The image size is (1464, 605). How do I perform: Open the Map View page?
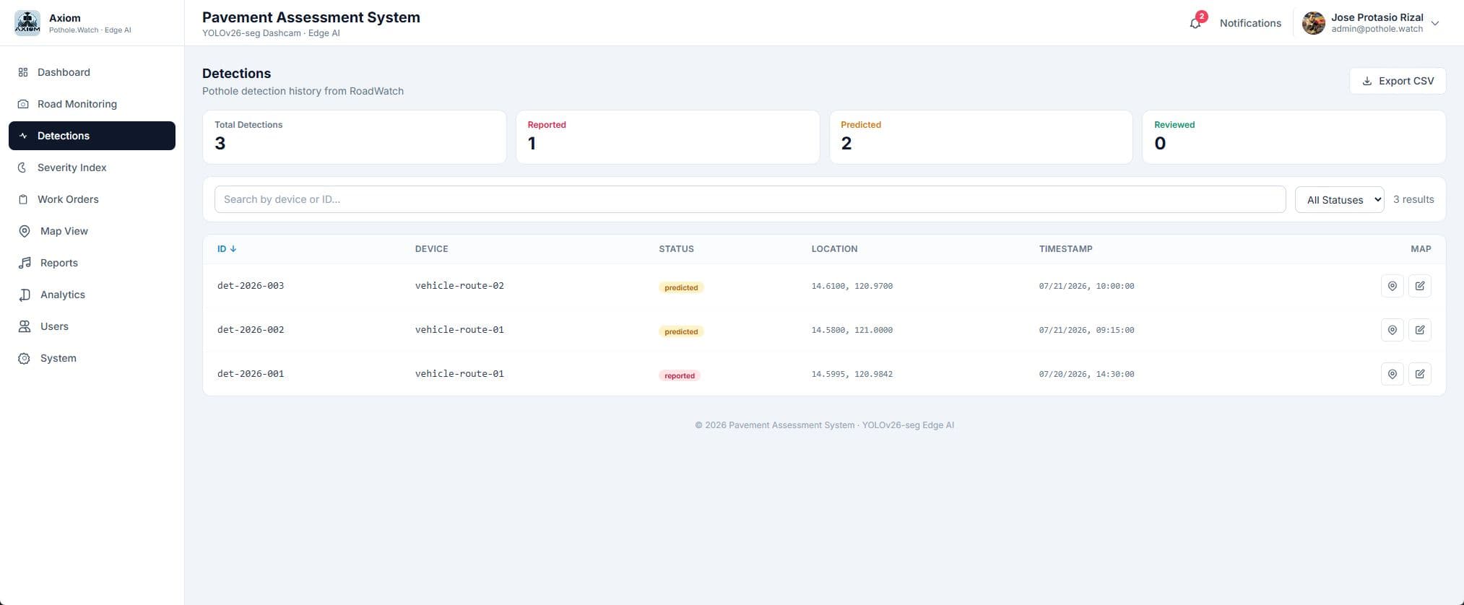tap(92, 231)
